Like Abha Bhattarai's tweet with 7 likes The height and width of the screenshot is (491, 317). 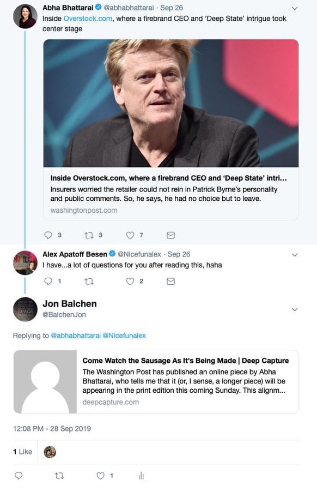[130, 235]
